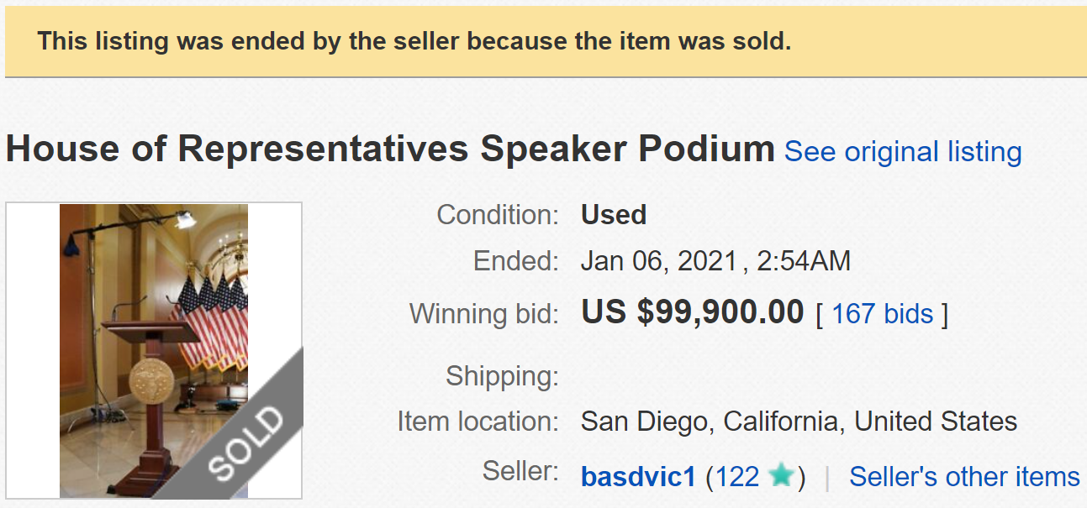Click the yellow listing ended notice banner

(414, 41)
